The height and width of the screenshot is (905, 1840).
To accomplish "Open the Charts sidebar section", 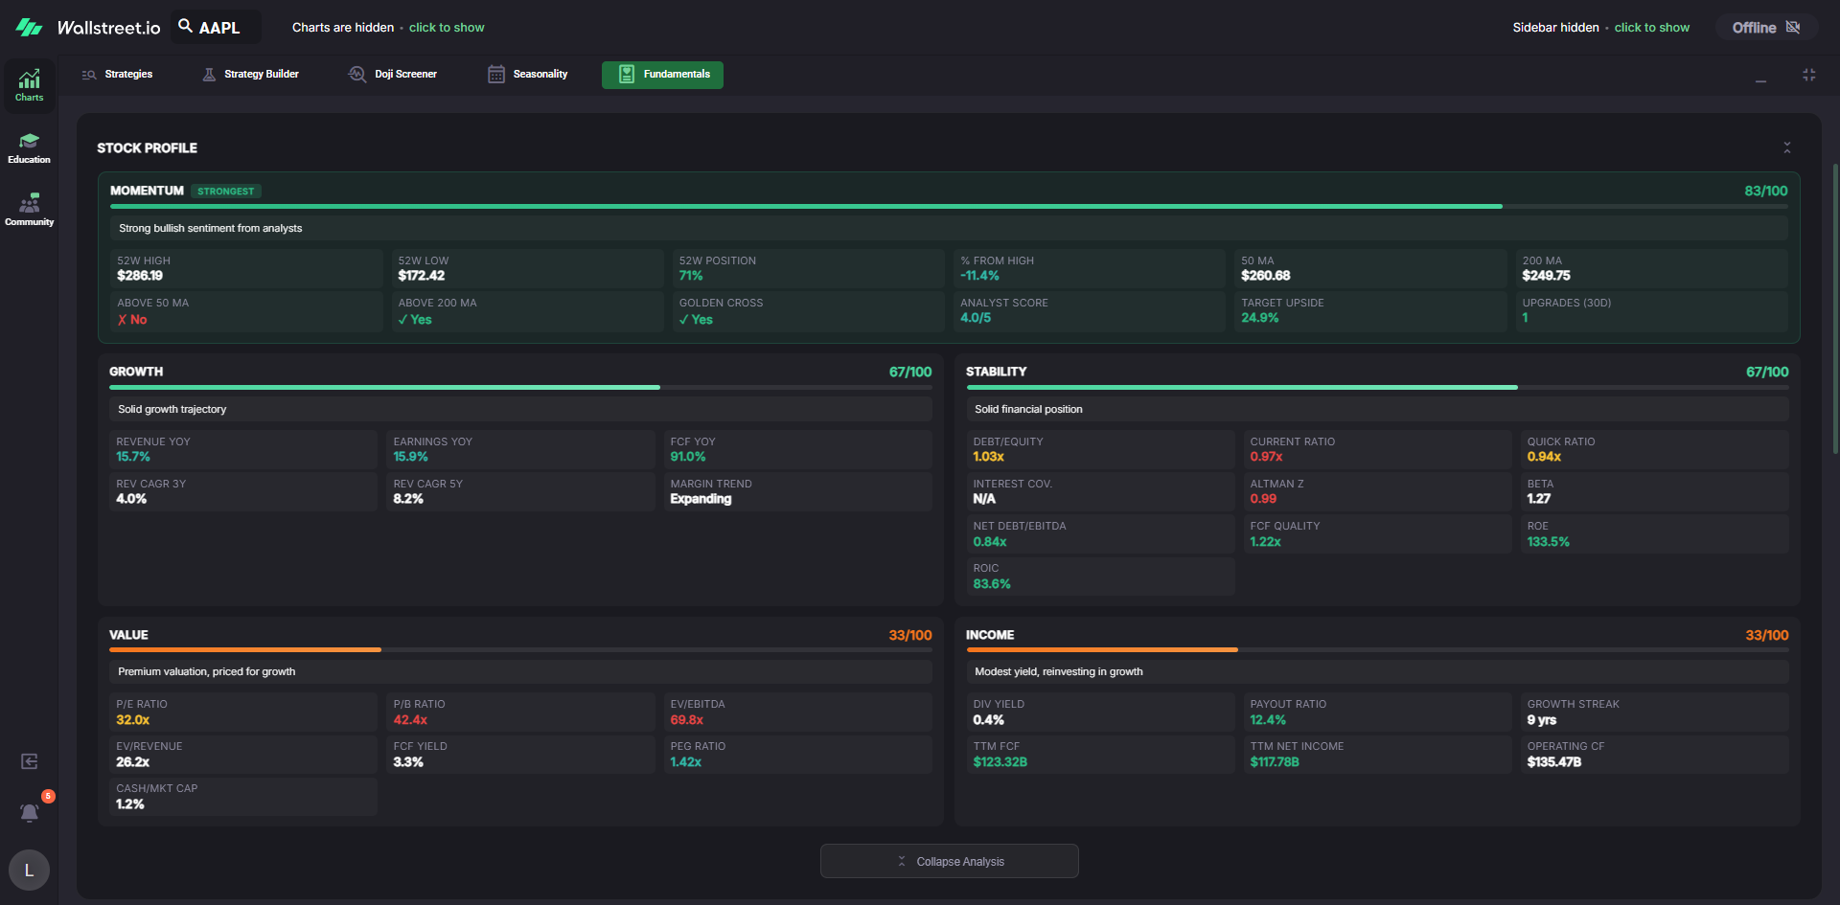I will (x=29, y=85).
